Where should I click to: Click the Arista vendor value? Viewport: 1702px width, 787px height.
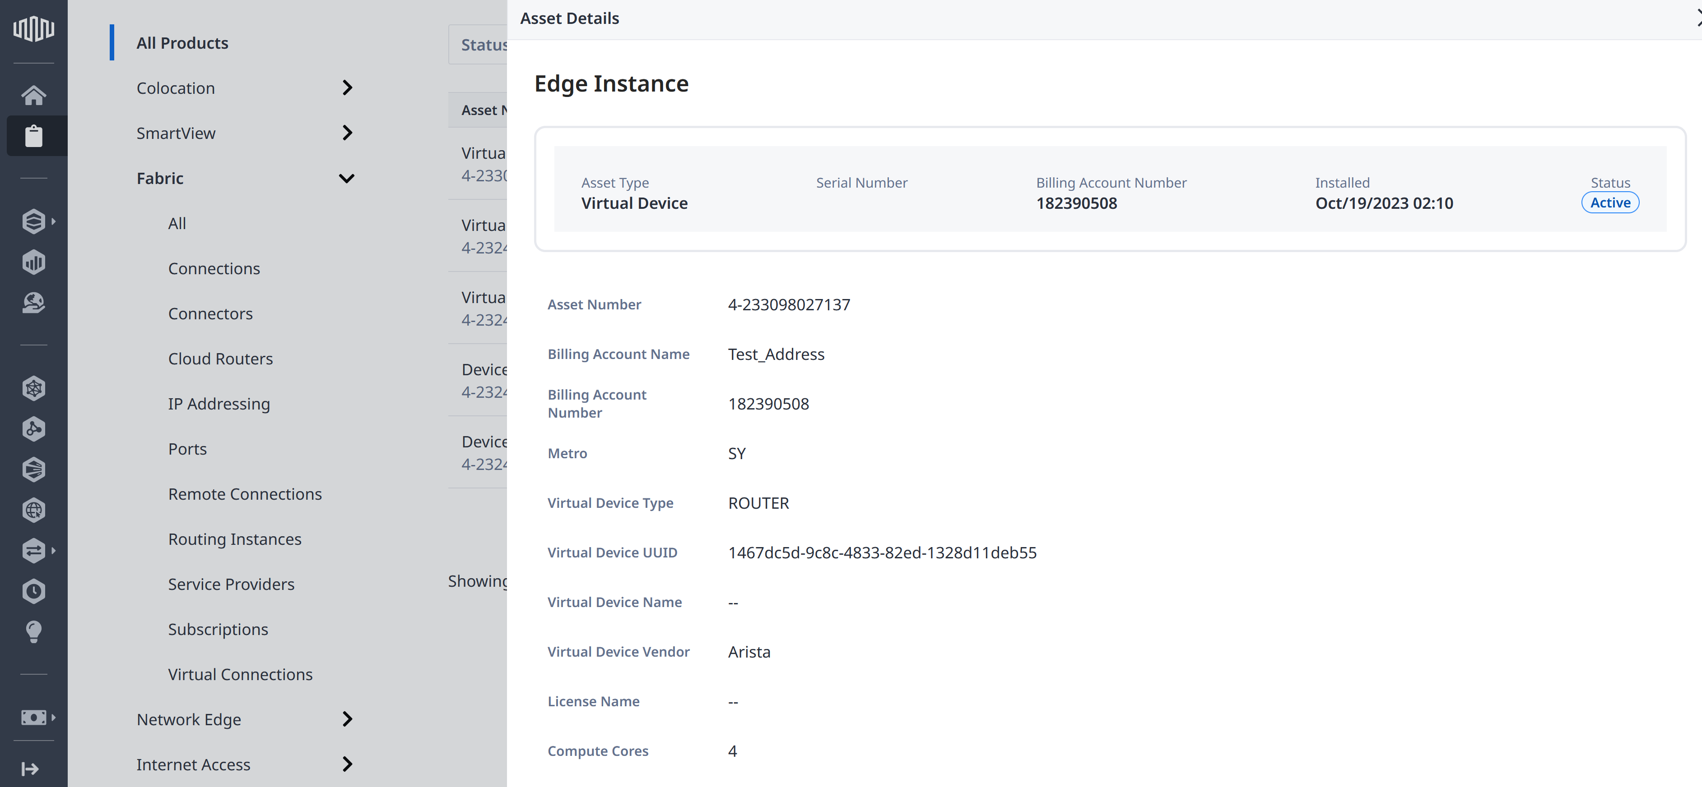pyautogui.click(x=749, y=652)
